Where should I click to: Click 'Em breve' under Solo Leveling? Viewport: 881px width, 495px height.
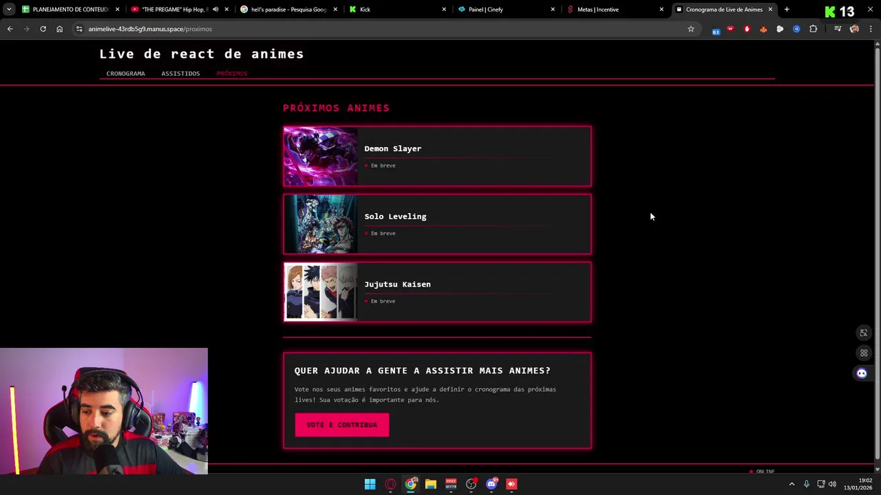pos(383,234)
